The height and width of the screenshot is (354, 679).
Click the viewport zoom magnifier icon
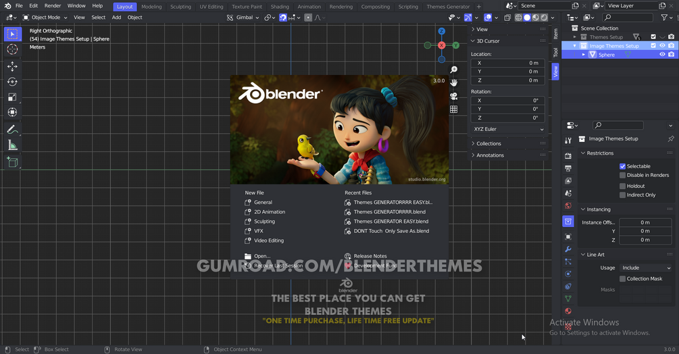coord(454,70)
